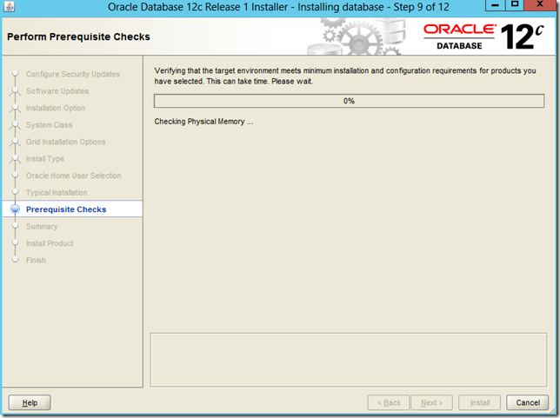Click the verifying target environment message

[x=345, y=76]
